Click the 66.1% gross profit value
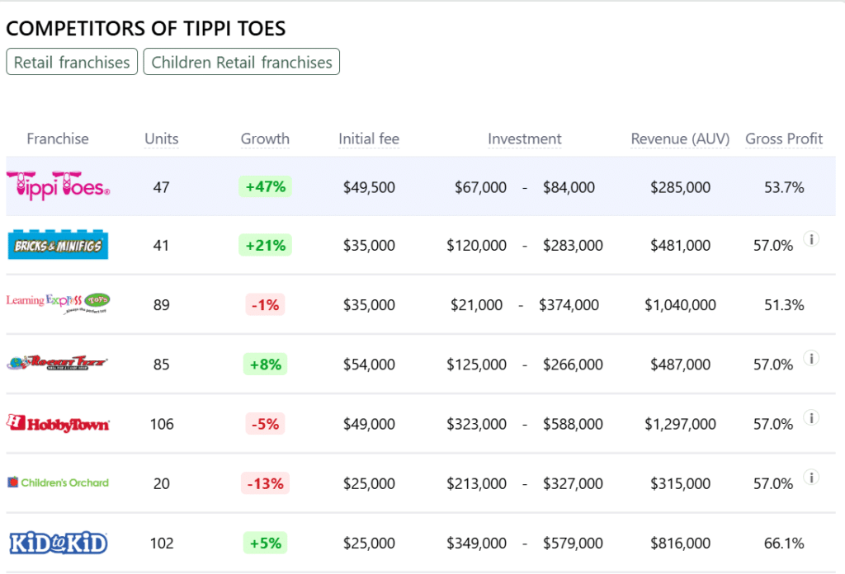 point(784,543)
